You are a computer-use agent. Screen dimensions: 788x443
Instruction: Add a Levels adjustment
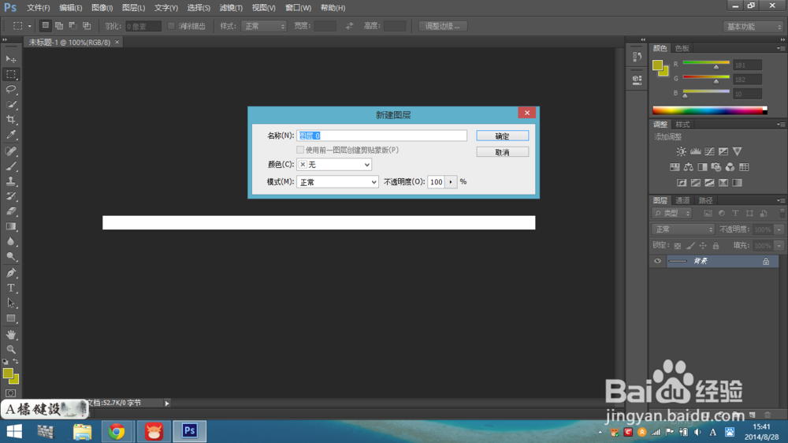696,151
